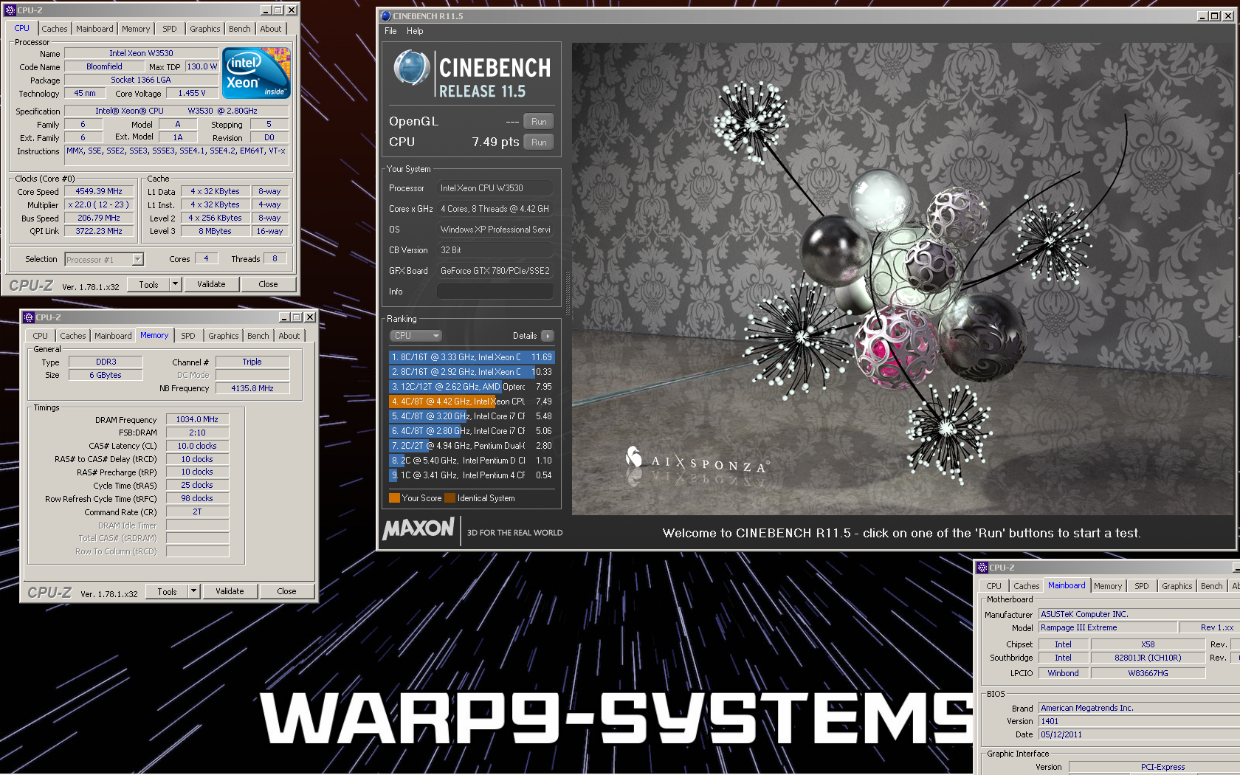The width and height of the screenshot is (1240, 775).
Task: Click the Processor field Intel Xeon CPU W3530
Action: click(495, 188)
